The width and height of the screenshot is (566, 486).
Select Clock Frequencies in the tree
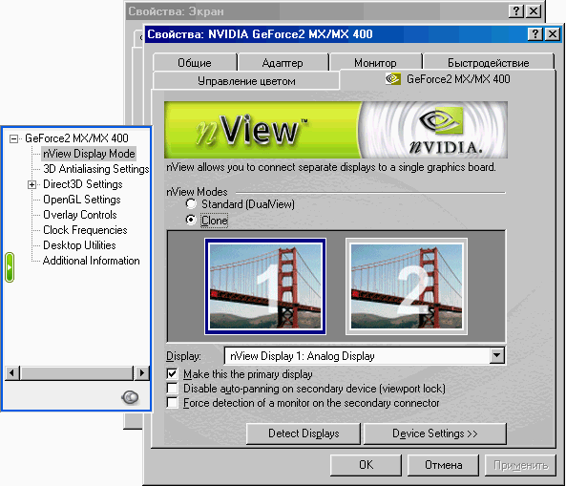85,230
